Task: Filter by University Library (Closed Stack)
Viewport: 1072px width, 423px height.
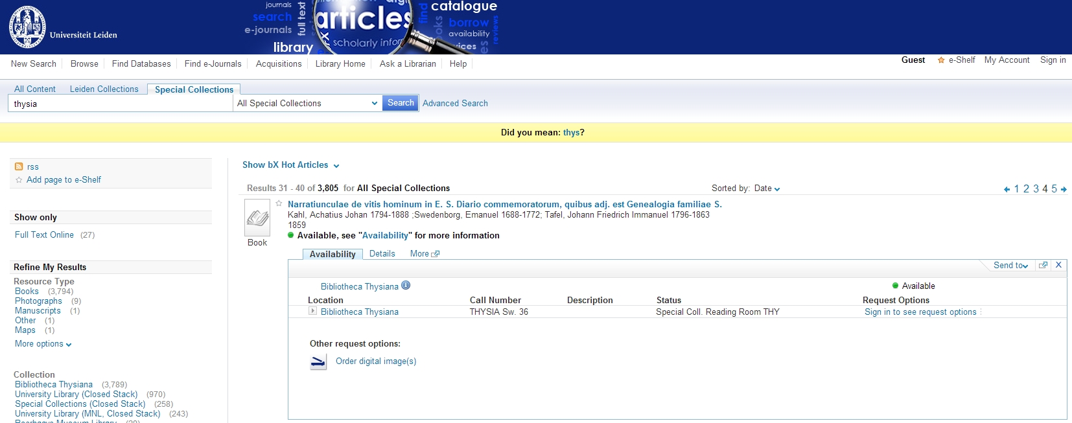Action: (76, 394)
